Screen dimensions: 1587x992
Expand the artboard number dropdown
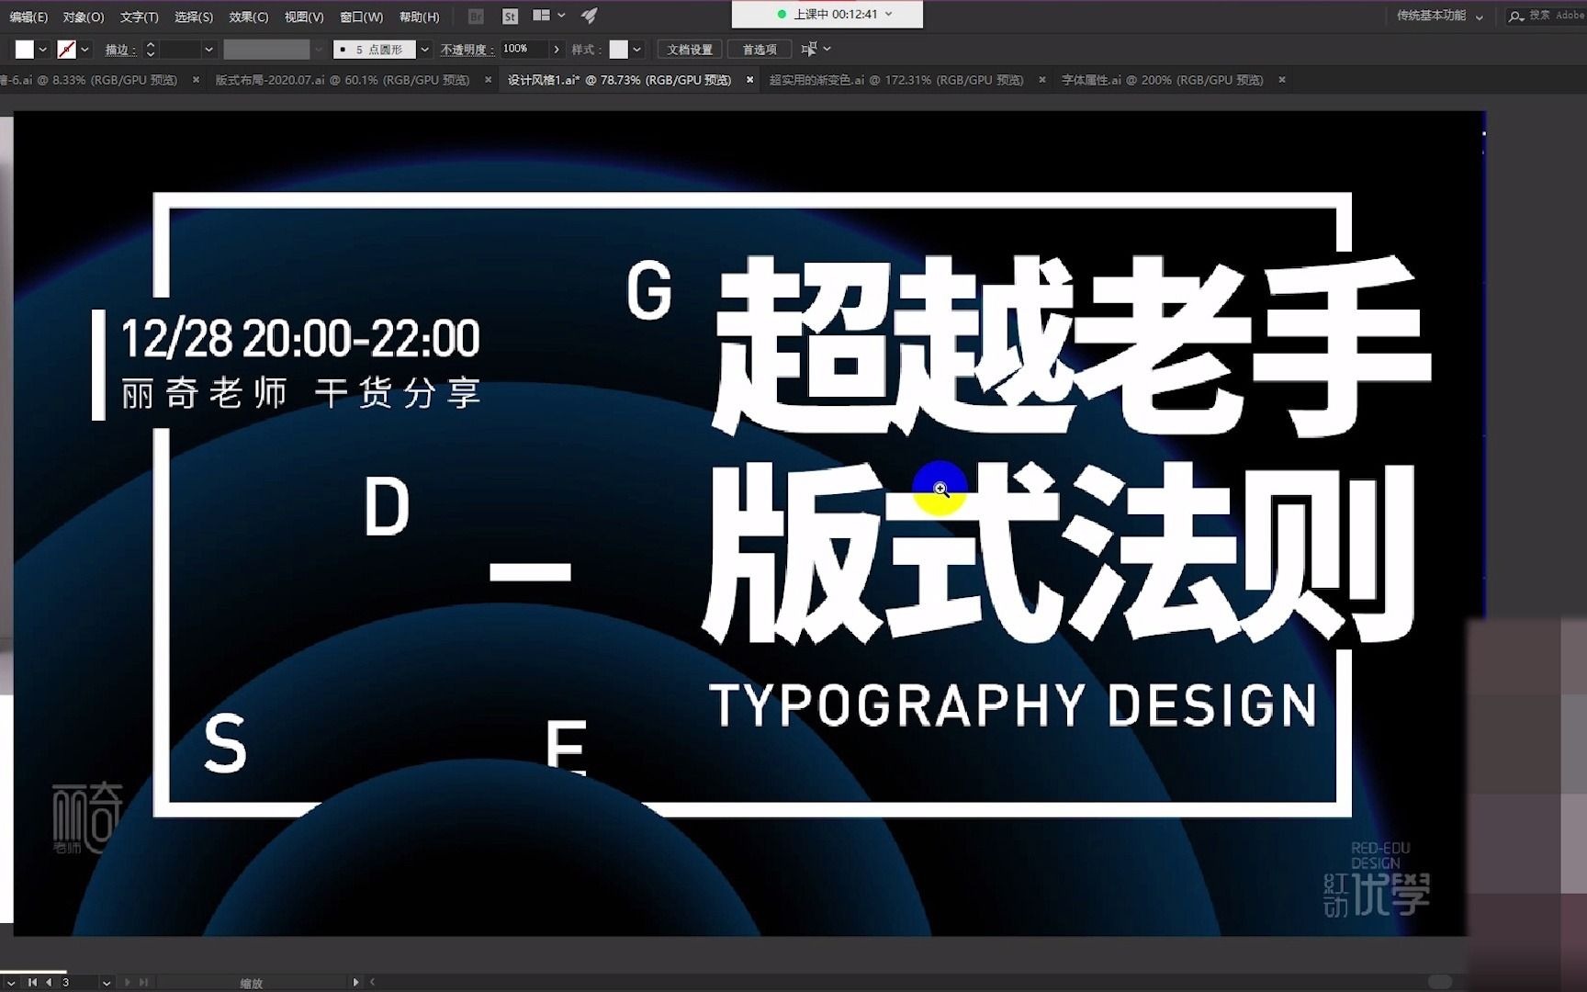click(107, 983)
